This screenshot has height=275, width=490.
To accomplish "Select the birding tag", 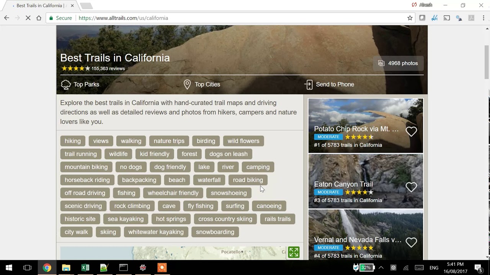I will pyautogui.click(x=206, y=141).
